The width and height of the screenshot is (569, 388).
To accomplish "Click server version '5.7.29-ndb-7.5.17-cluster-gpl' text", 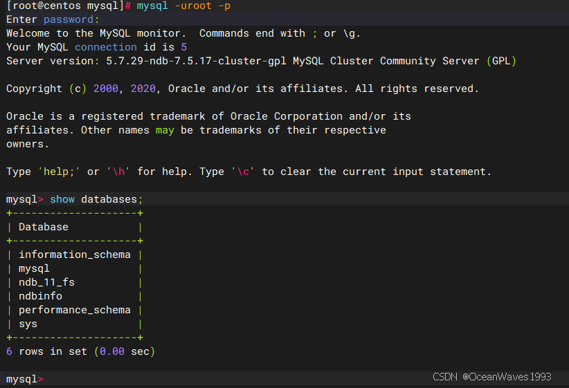I will tap(196, 61).
